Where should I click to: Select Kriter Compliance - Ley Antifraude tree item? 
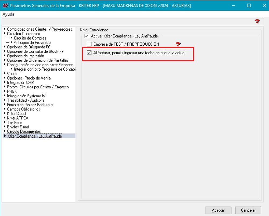click(x=34, y=136)
